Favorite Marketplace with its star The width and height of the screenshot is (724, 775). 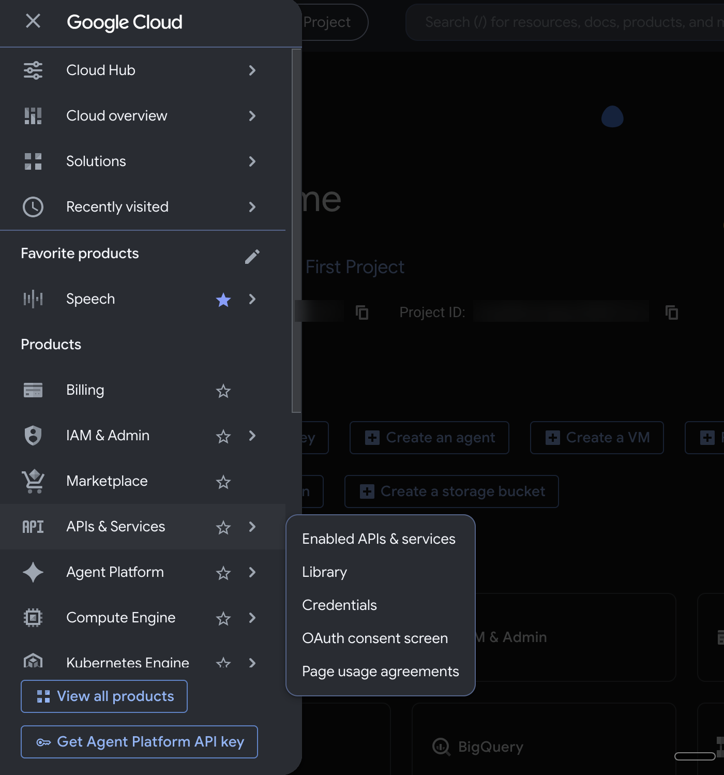(223, 482)
